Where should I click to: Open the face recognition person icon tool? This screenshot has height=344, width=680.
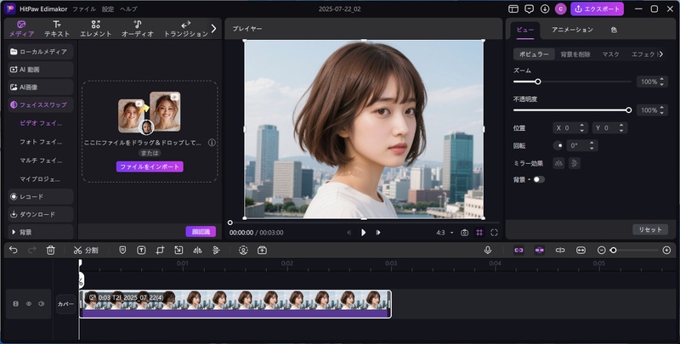(243, 250)
